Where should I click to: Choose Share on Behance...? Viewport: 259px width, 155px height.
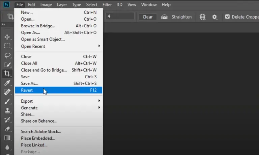(x=58, y=121)
